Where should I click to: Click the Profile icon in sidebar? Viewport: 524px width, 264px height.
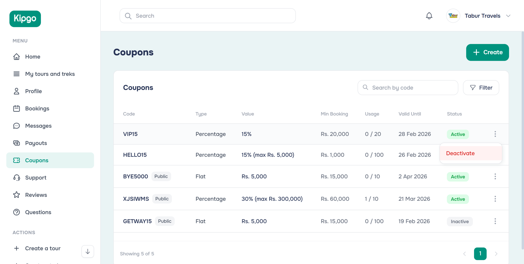tap(17, 91)
